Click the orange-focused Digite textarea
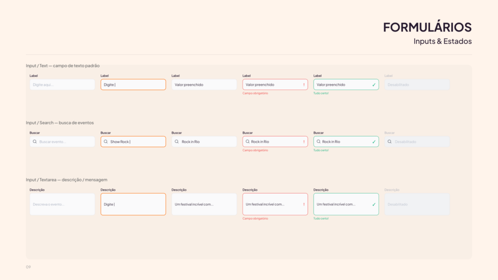Viewport: 498px width, 280px height. click(133, 204)
